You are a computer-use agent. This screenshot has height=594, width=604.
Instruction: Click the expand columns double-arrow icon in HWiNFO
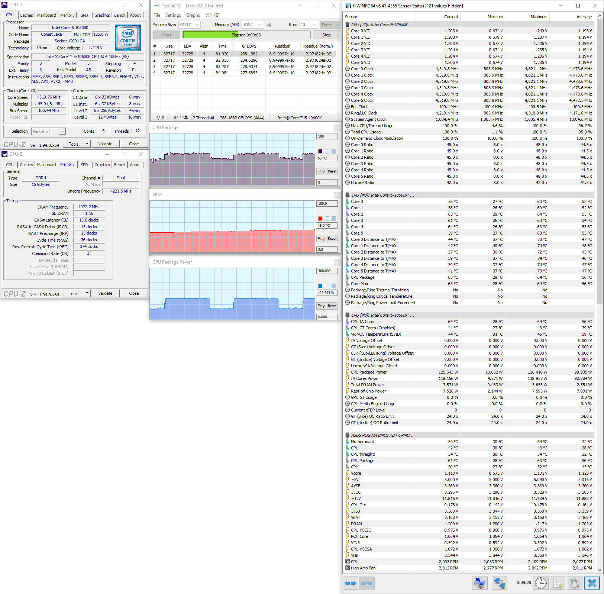(x=351, y=583)
